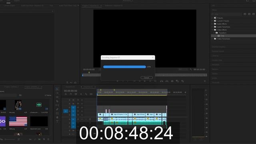Click Export Frame camera icon

pyautogui.click(x=172, y=81)
